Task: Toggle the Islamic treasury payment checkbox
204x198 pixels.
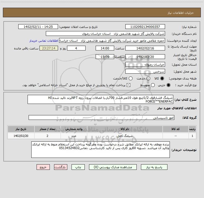Action: click(x=128, y=85)
